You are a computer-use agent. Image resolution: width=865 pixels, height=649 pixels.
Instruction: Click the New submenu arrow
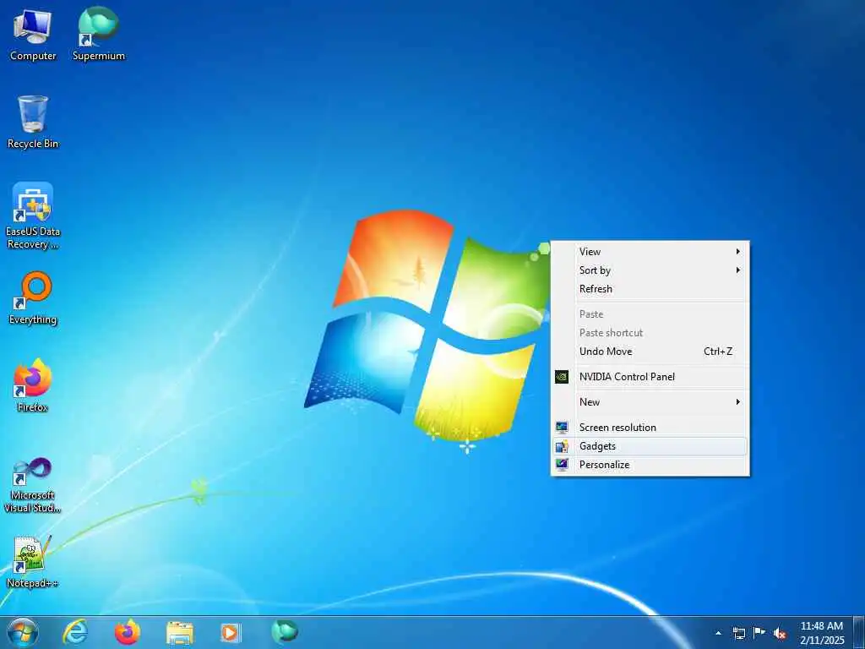[738, 402]
